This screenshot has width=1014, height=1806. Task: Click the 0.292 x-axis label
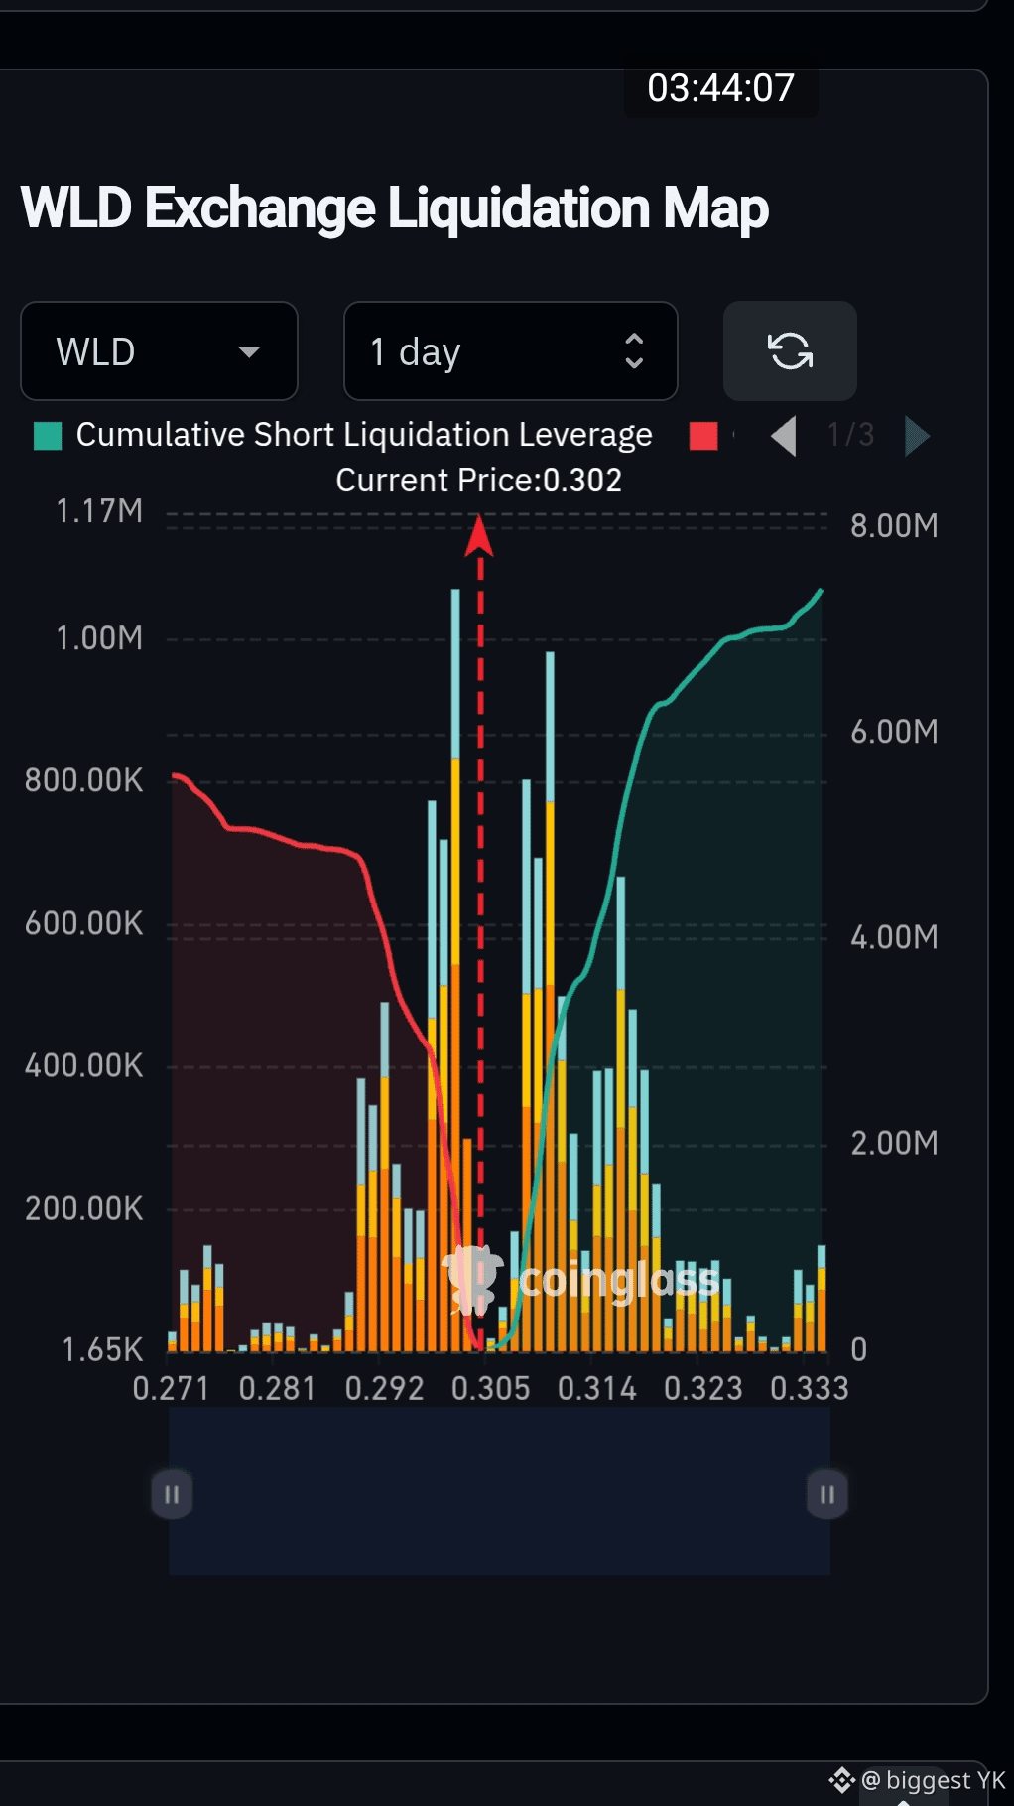[384, 1388]
